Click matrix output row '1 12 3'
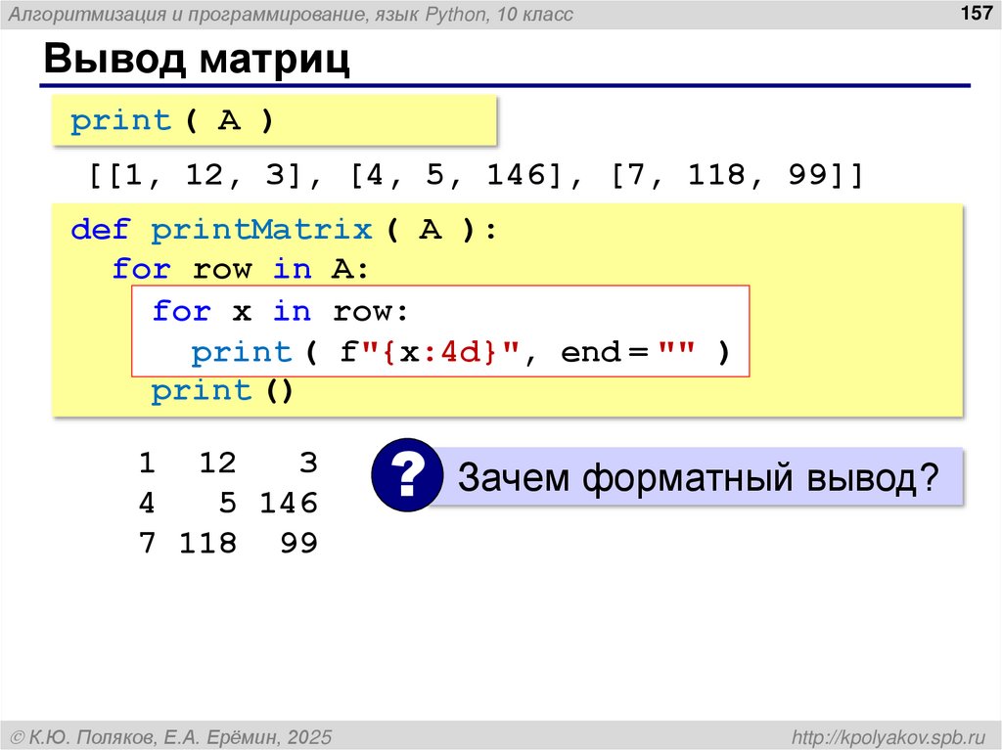The height and width of the screenshot is (750, 1002). (228, 463)
